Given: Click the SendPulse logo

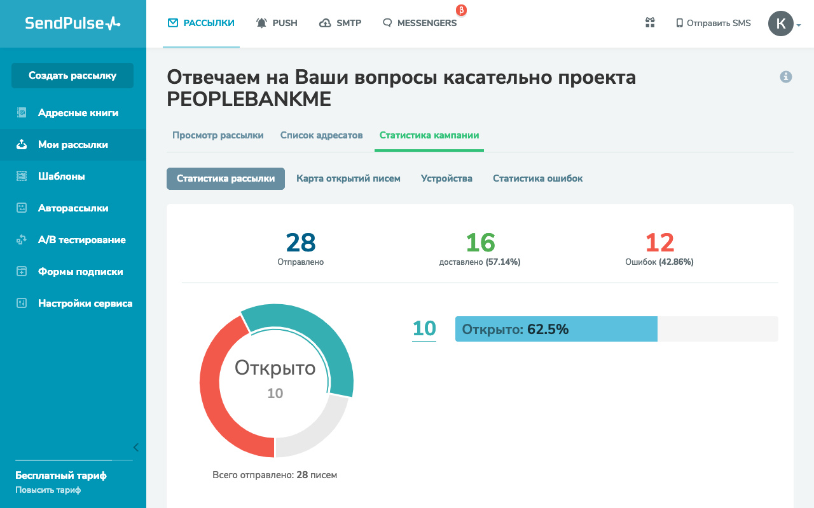Looking at the screenshot, I should tap(72, 23).
